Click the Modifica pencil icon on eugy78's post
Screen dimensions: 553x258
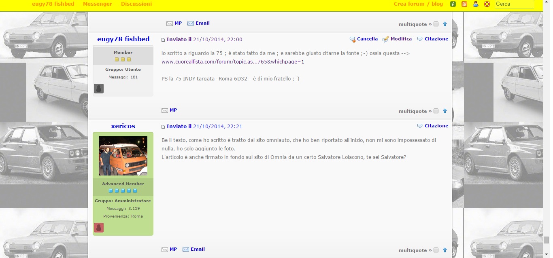click(x=386, y=39)
